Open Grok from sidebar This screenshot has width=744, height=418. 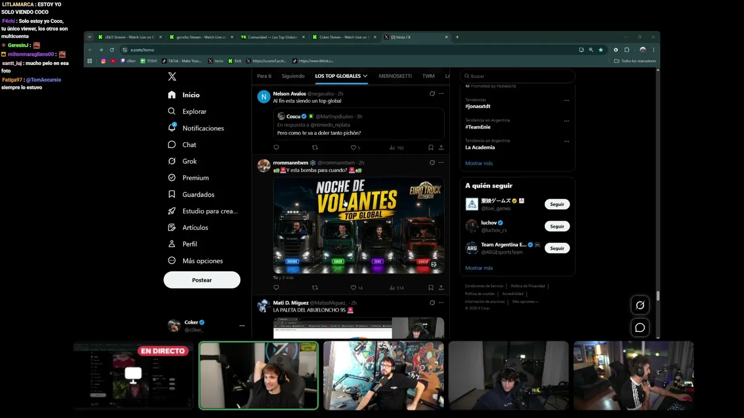pyautogui.click(x=183, y=161)
